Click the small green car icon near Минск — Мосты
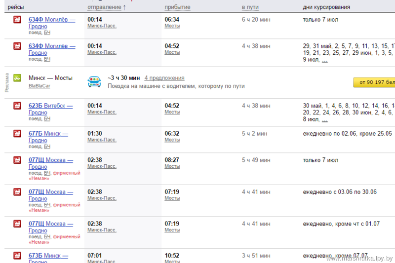 click(17, 78)
